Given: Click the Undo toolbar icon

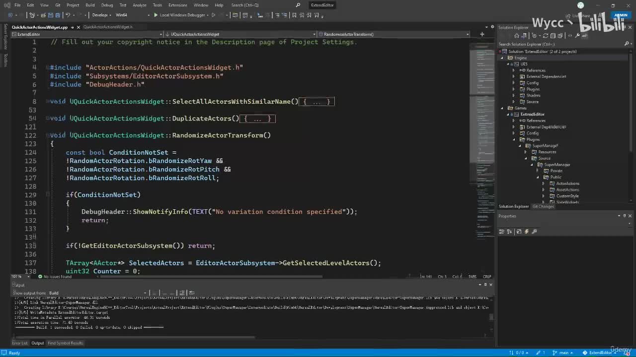Looking at the screenshot, I should coord(68,15).
